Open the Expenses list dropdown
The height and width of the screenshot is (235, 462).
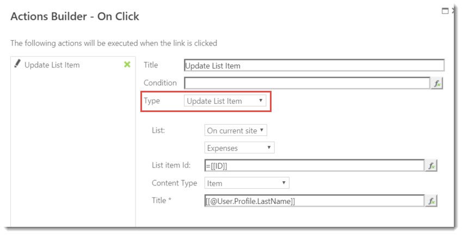pos(239,148)
